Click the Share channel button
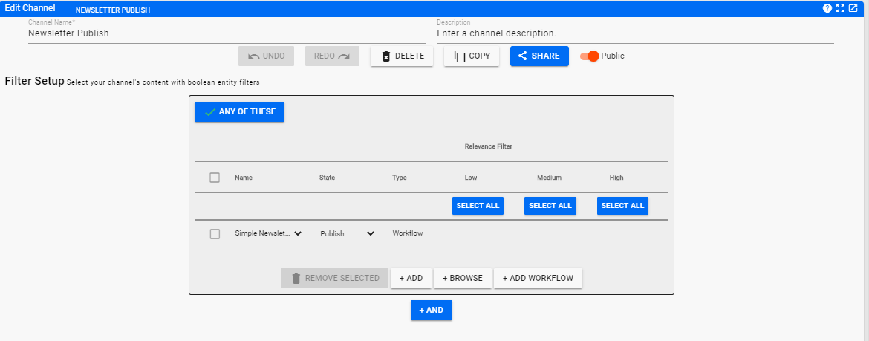 [539, 56]
